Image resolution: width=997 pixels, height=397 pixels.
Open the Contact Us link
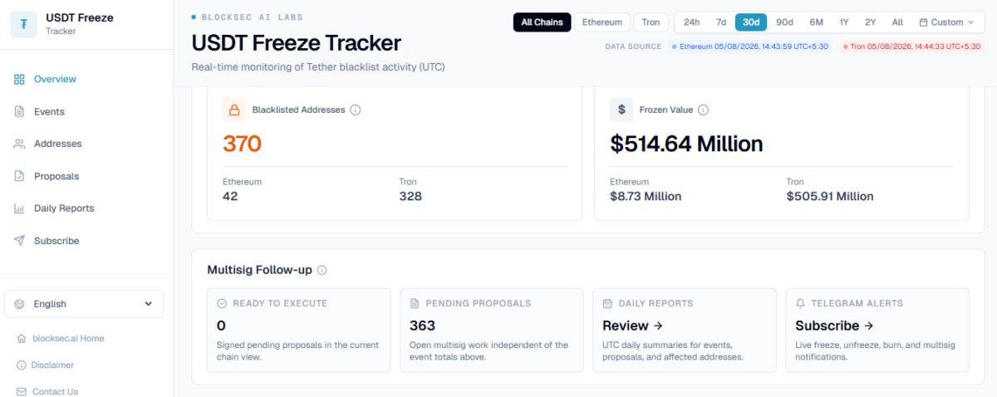[x=55, y=392]
